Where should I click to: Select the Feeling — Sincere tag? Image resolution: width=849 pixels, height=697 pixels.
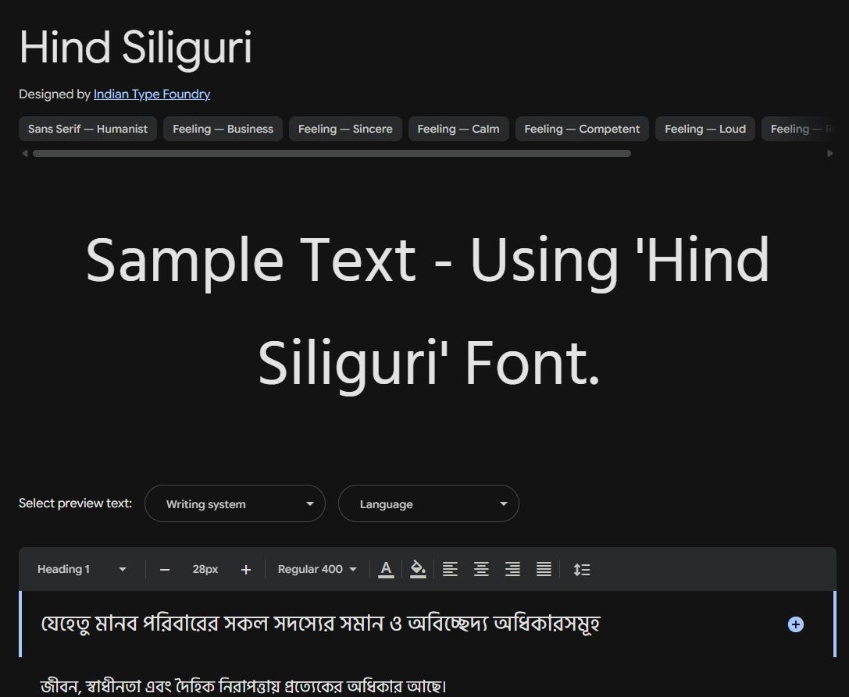345,129
